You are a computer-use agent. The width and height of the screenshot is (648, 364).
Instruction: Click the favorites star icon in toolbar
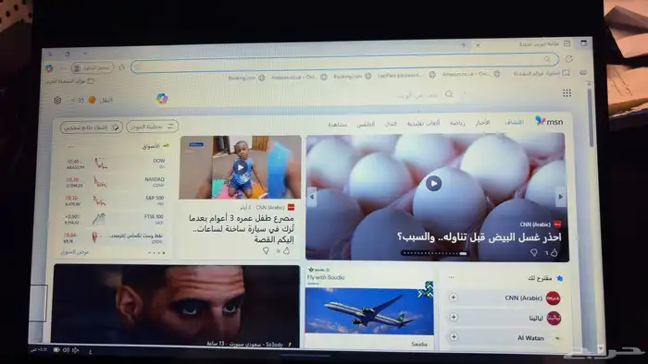click(121, 67)
